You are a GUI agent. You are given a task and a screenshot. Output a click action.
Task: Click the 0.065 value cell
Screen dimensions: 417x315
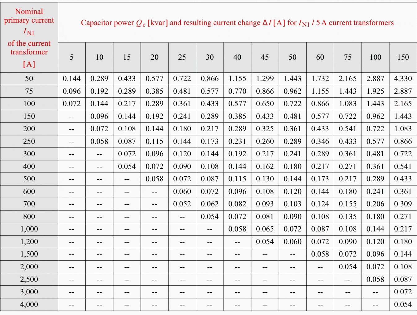point(265,229)
